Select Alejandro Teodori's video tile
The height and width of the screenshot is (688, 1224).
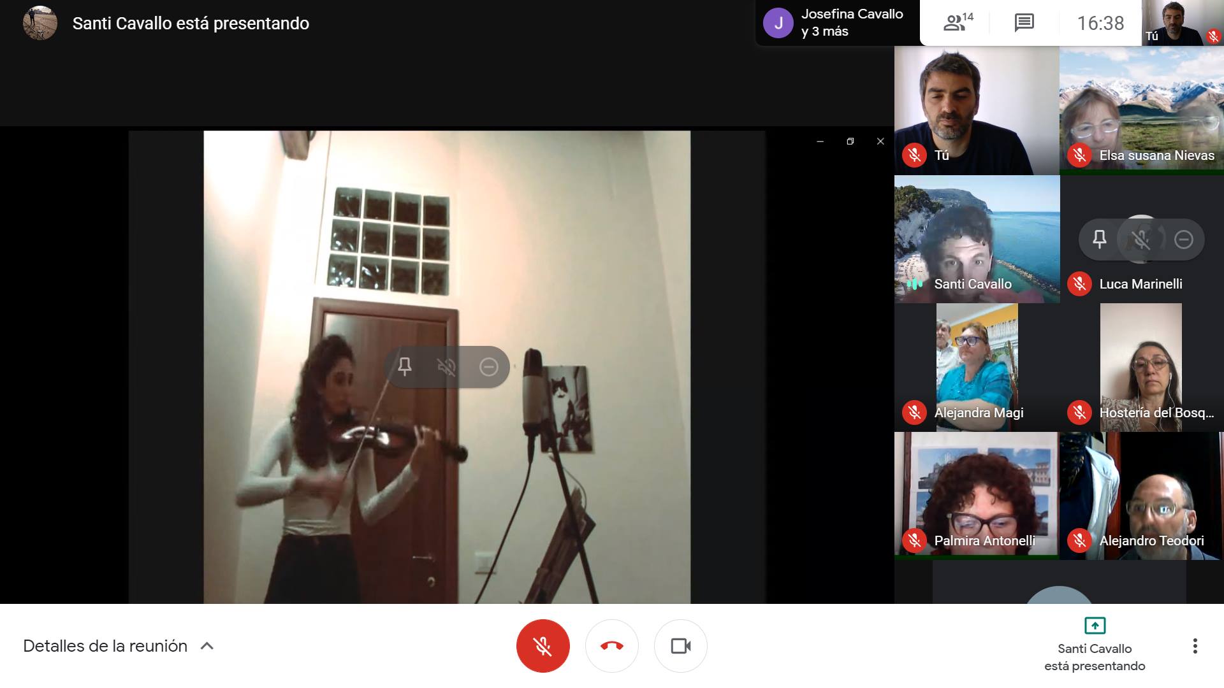pyautogui.click(x=1142, y=496)
